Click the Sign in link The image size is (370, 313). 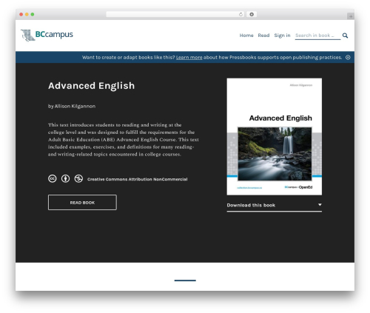click(282, 36)
